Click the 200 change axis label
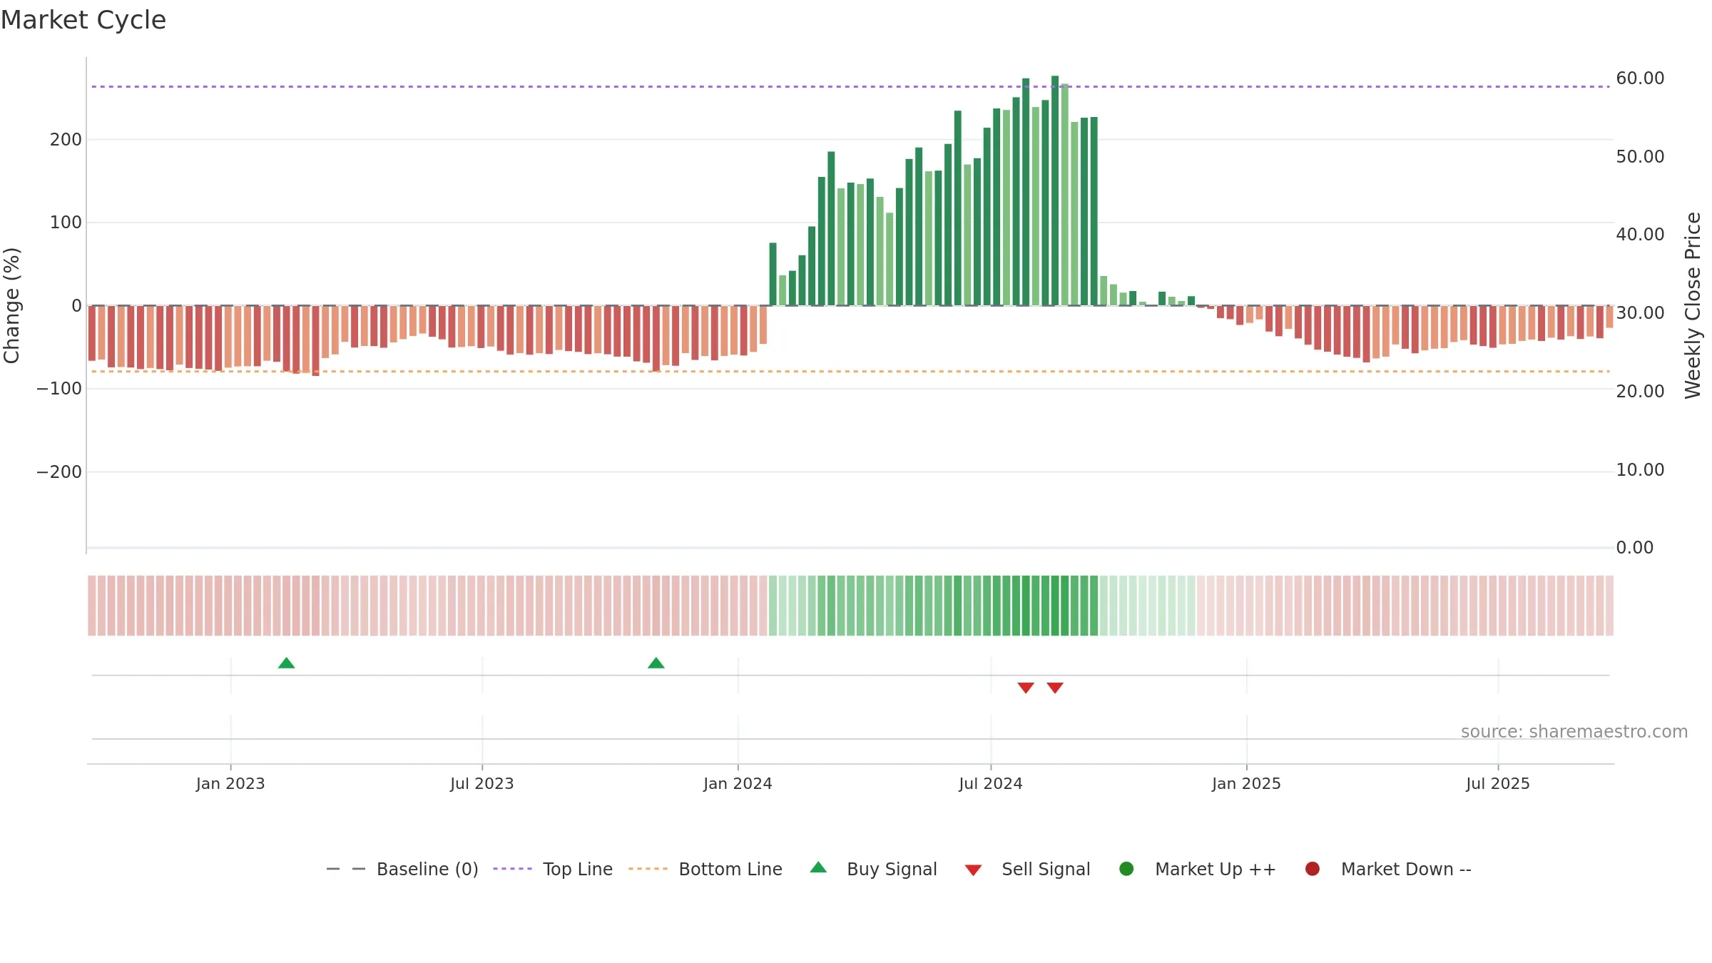Image resolution: width=1712 pixels, height=963 pixels. click(x=66, y=140)
